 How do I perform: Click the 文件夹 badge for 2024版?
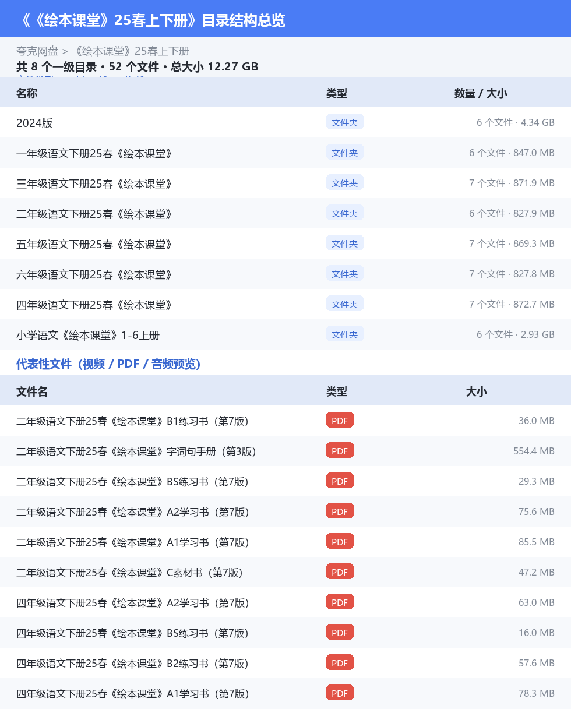(345, 122)
